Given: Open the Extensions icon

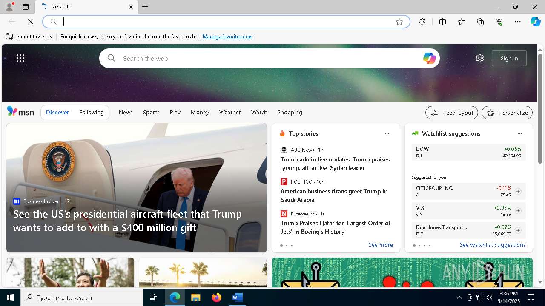Looking at the screenshot, I should (422, 22).
